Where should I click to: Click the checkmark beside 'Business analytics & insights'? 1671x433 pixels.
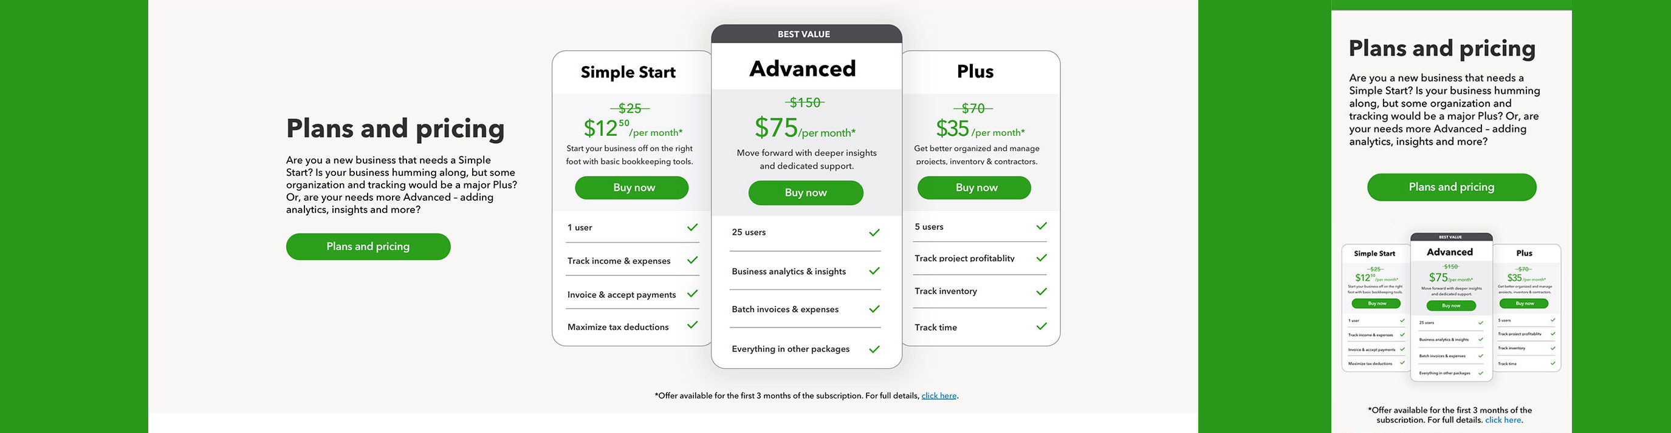pyautogui.click(x=874, y=270)
